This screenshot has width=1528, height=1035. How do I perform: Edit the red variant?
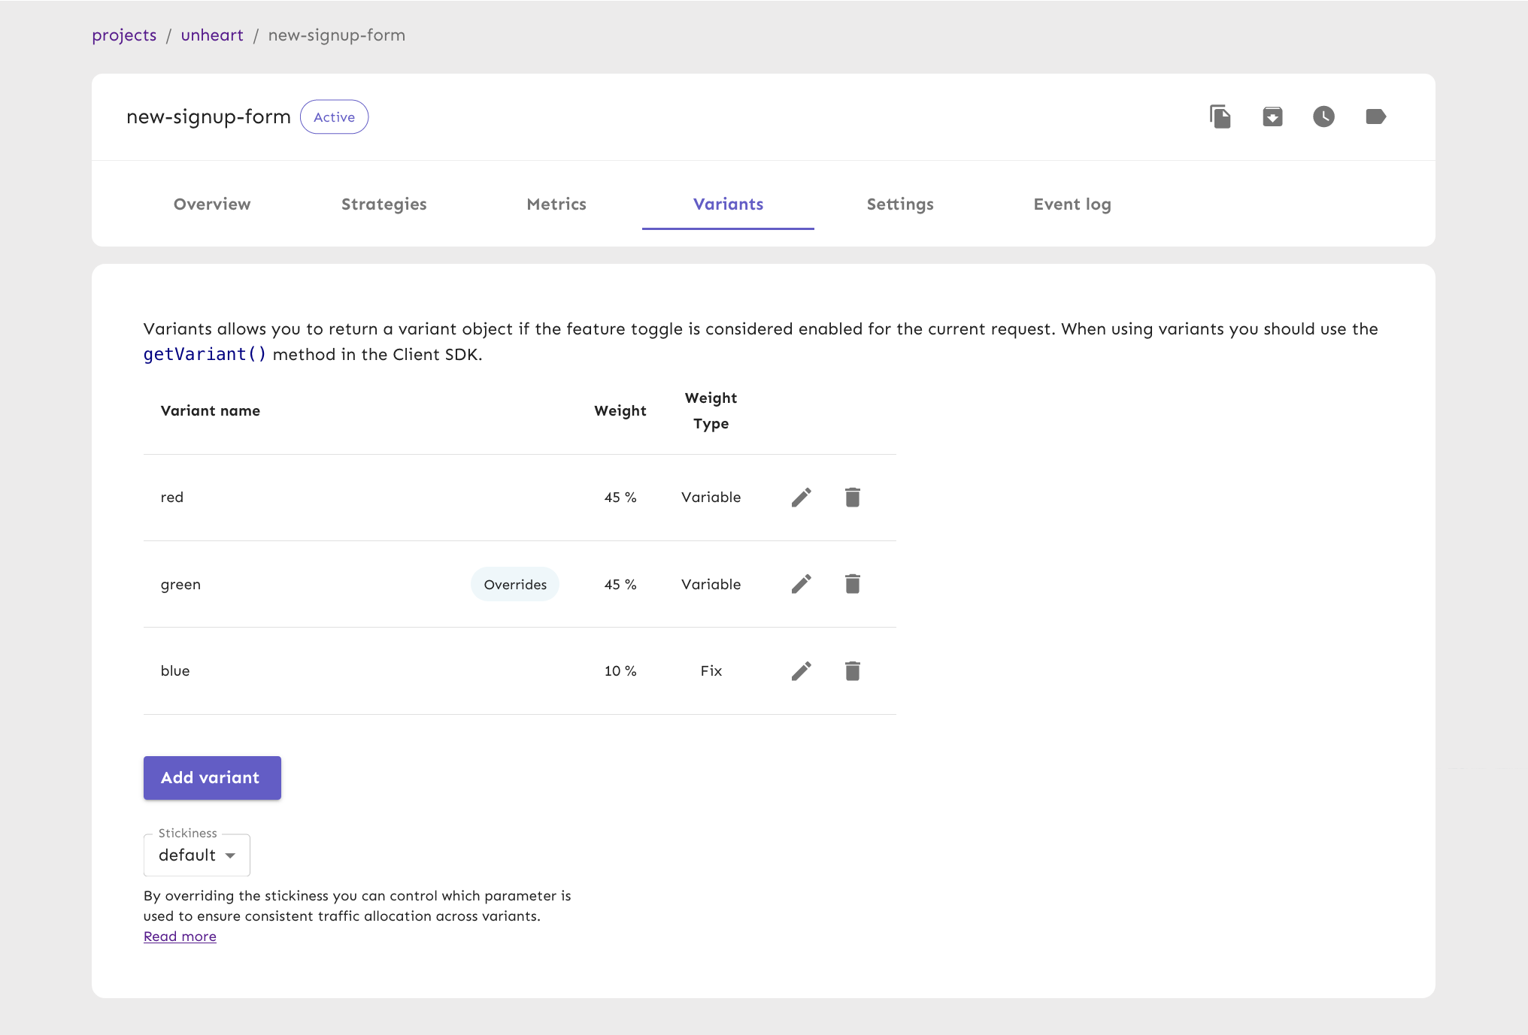coord(802,497)
